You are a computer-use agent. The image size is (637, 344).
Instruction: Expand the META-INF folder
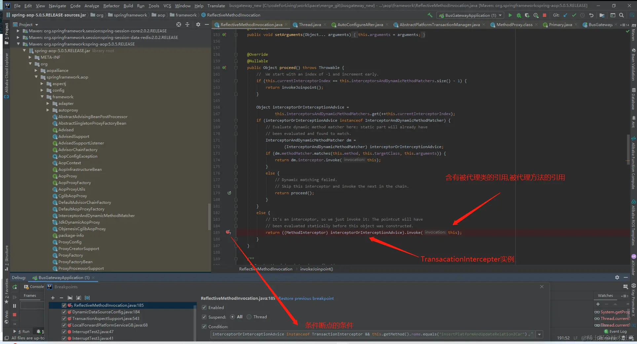click(x=30, y=57)
